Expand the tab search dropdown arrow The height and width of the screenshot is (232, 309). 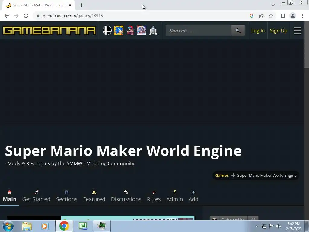click(273, 5)
